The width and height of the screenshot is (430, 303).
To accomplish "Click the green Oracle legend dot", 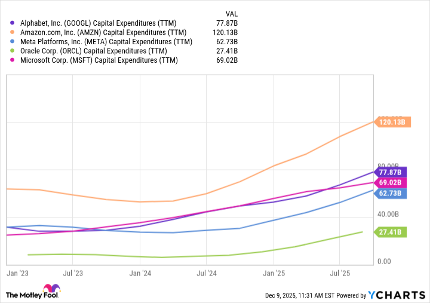I will point(14,51).
